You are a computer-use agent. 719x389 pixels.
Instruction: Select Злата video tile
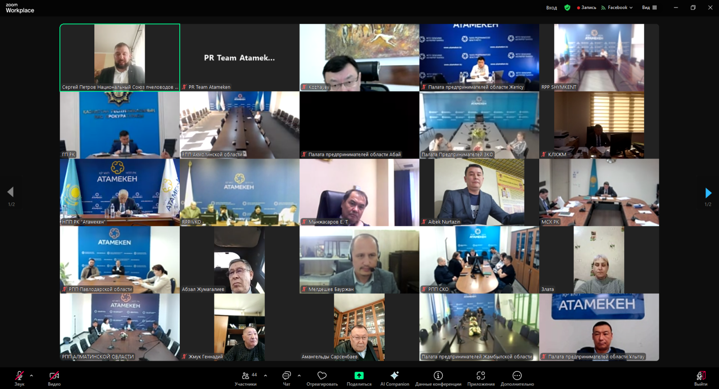pyautogui.click(x=599, y=260)
